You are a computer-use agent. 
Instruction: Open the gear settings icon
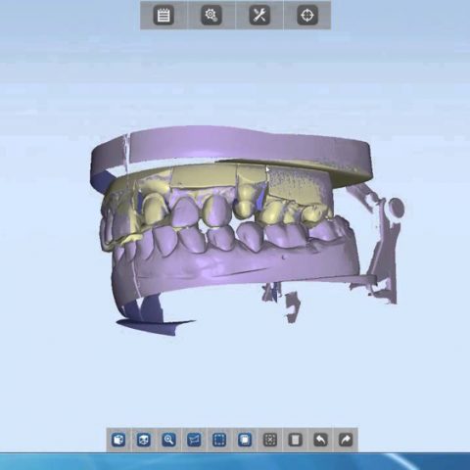211,16
